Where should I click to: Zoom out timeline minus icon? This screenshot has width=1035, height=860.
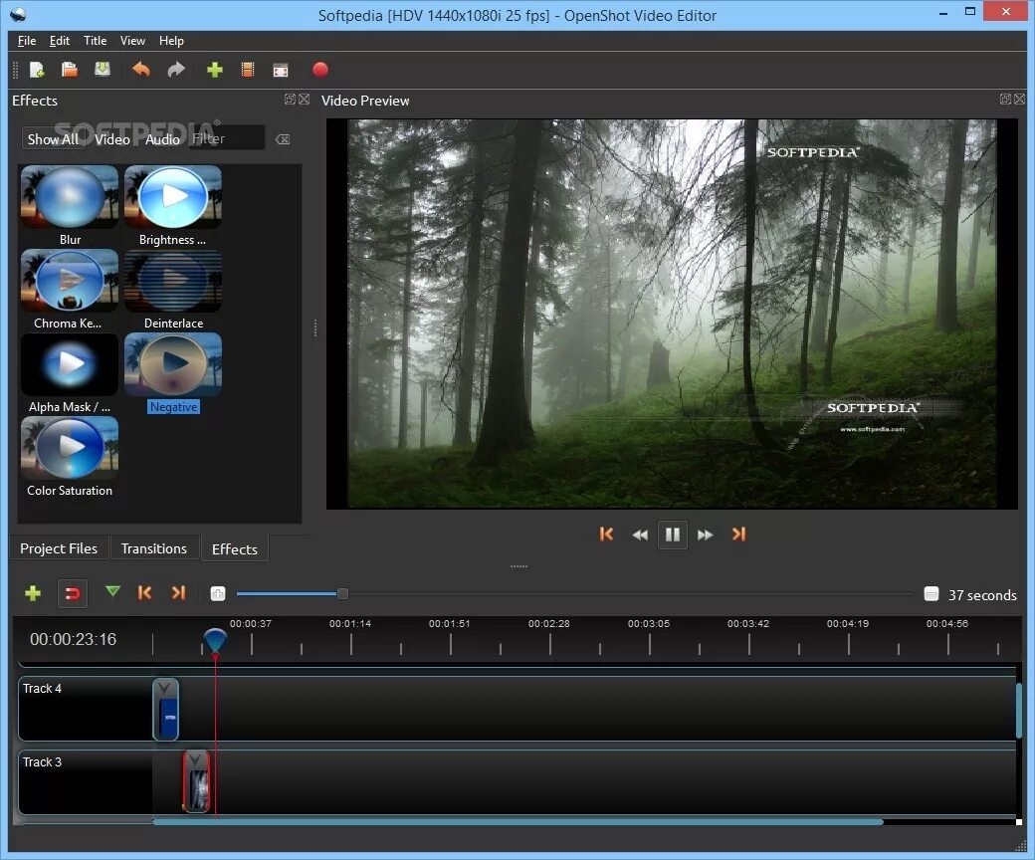point(931,594)
